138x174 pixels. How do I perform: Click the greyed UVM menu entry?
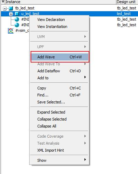tap(59, 37)
